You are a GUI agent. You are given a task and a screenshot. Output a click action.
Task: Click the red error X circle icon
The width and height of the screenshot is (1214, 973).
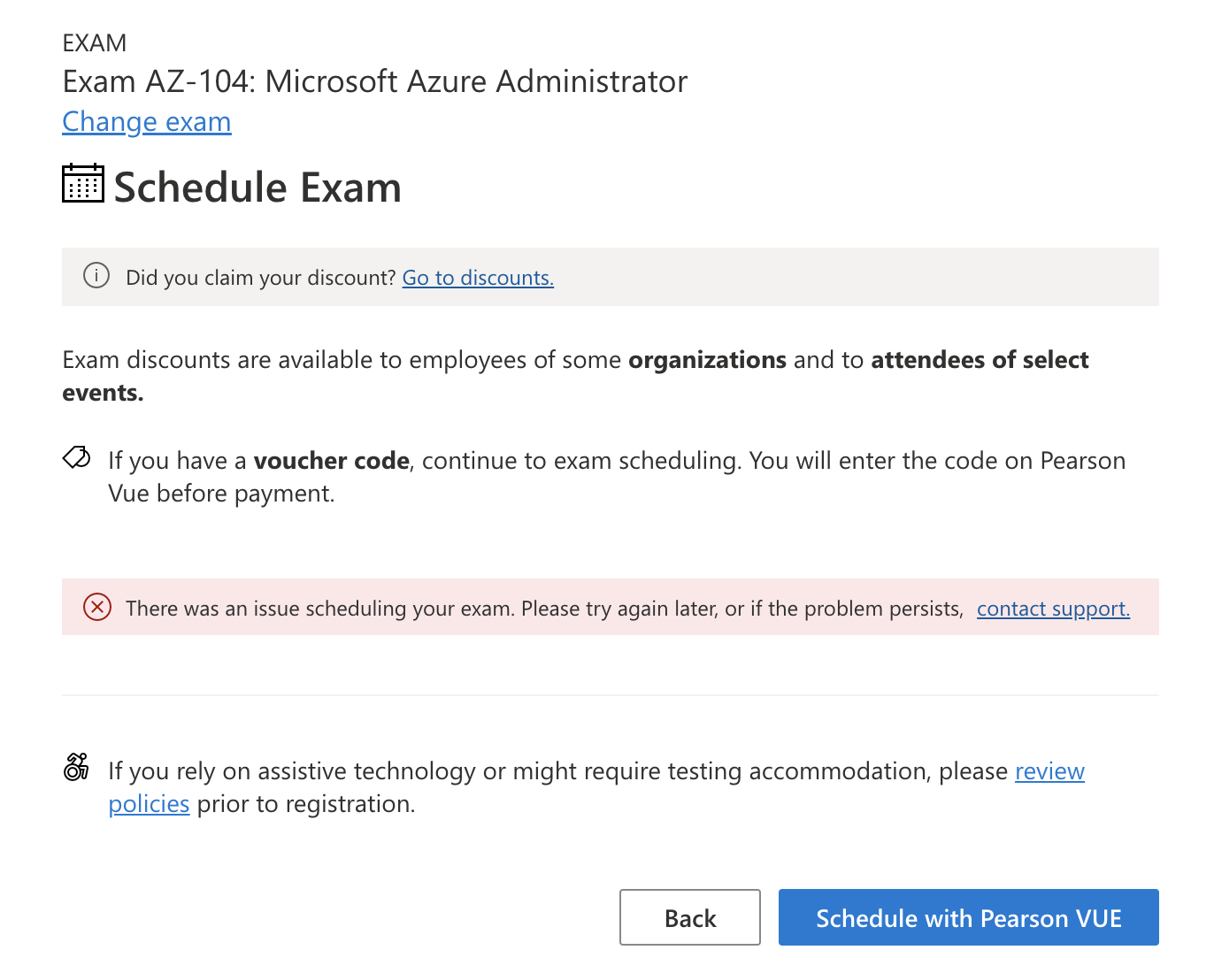(x=97, y=608)
